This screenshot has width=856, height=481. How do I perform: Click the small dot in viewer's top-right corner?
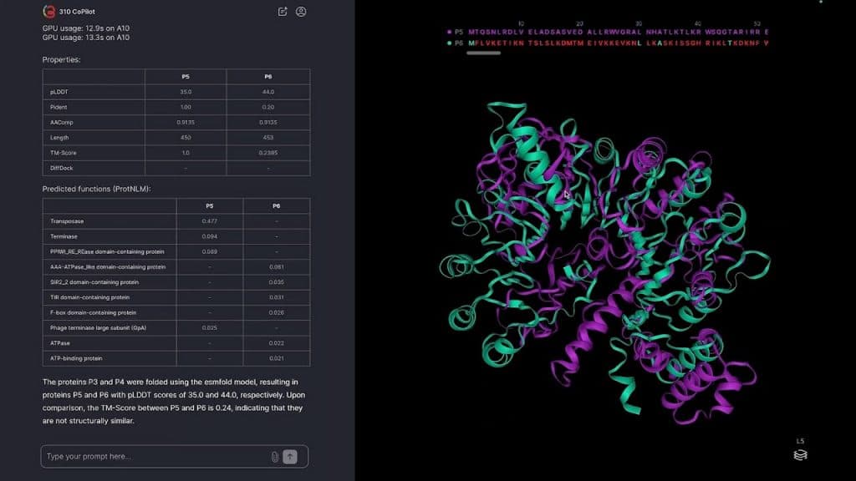pos(821,3)
